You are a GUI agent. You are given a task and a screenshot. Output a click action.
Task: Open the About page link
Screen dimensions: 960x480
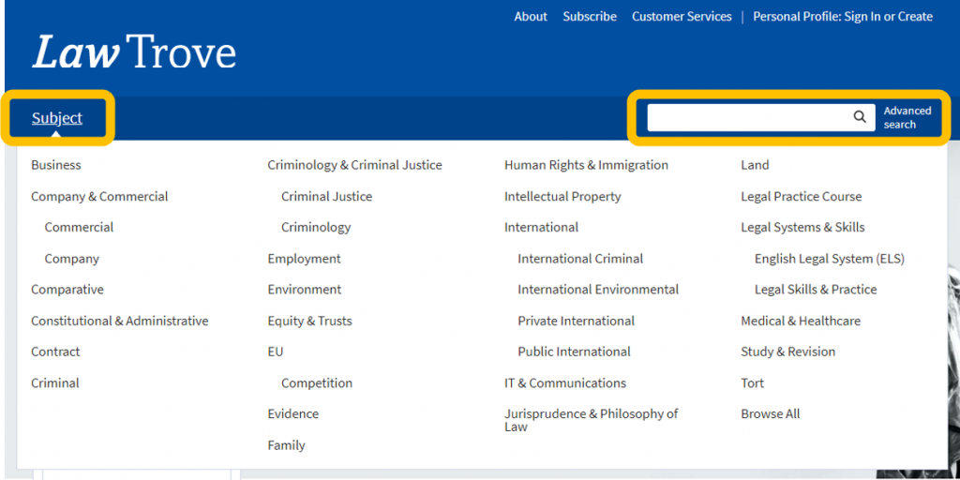point(531,16)
